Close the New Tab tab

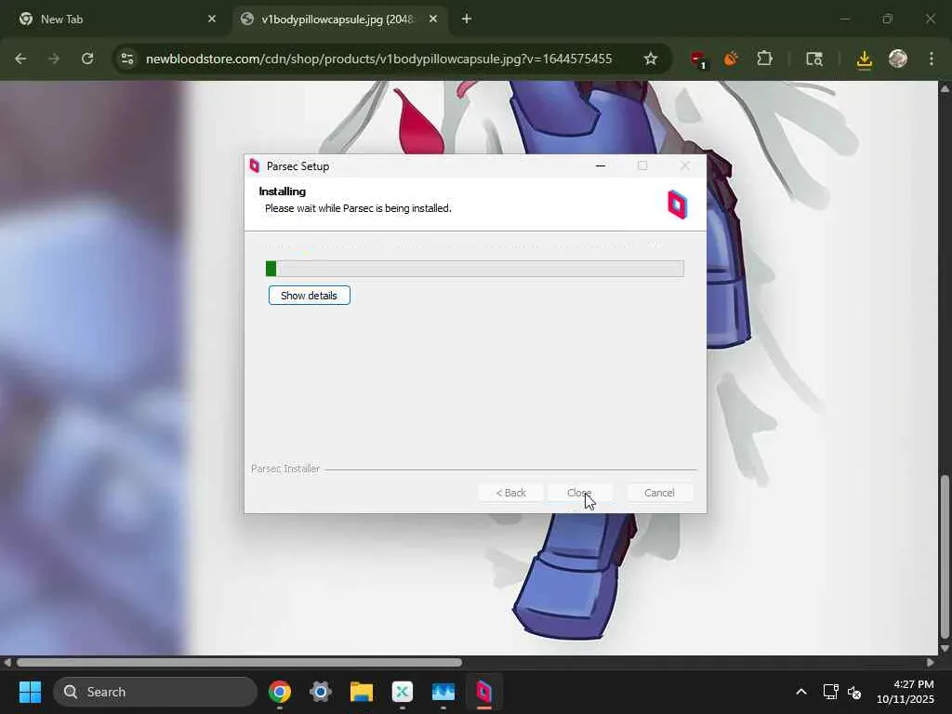(x=211, y=20)
